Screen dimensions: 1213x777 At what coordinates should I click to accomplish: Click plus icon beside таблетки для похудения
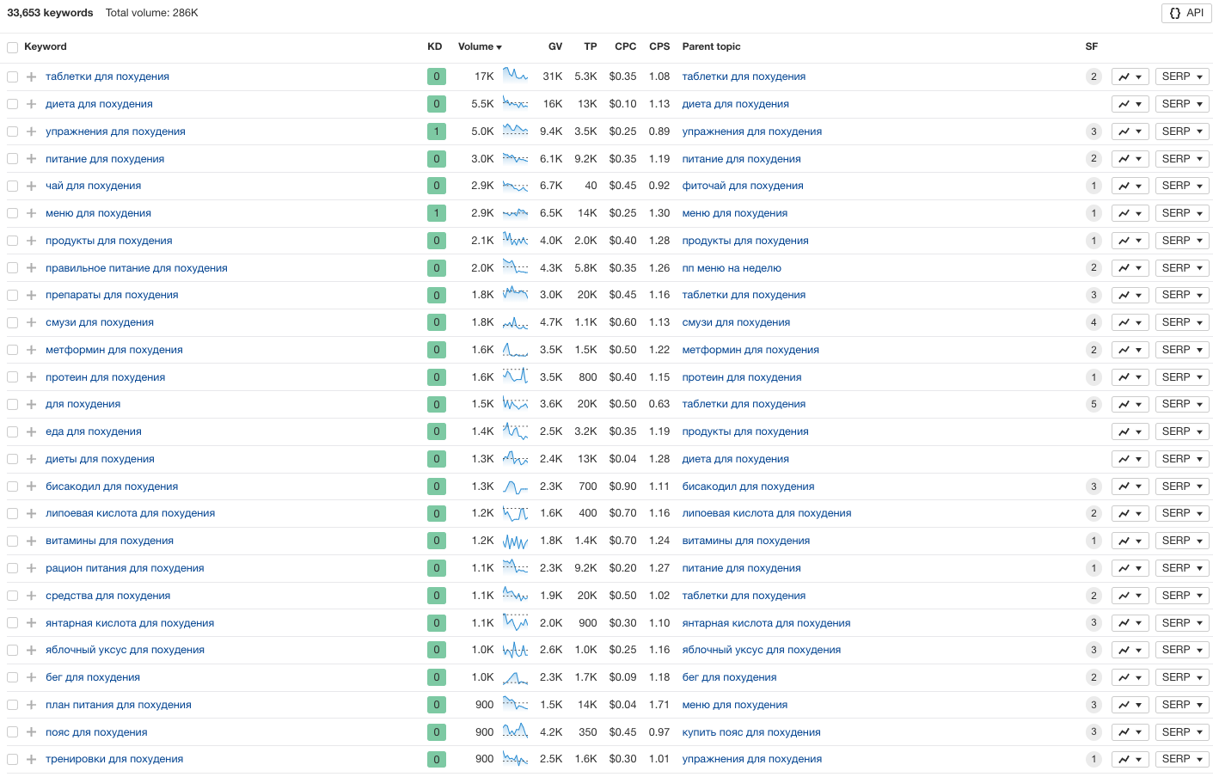pyautogui.click(x=31, y=76)
